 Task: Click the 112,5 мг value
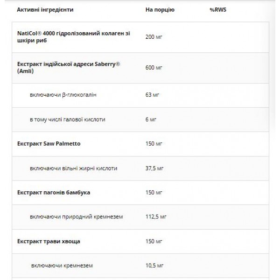coord(157,217)
